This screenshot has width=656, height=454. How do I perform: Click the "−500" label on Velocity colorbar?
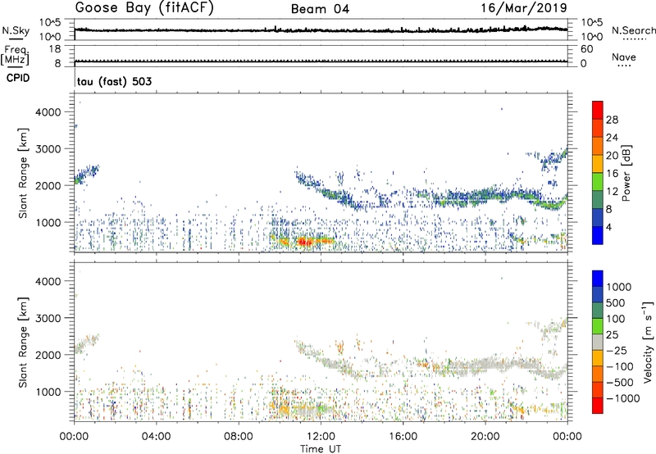pos(619,382)
